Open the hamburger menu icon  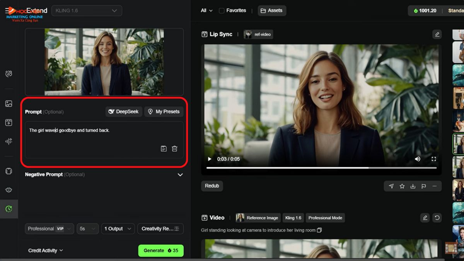pos(8,10)
